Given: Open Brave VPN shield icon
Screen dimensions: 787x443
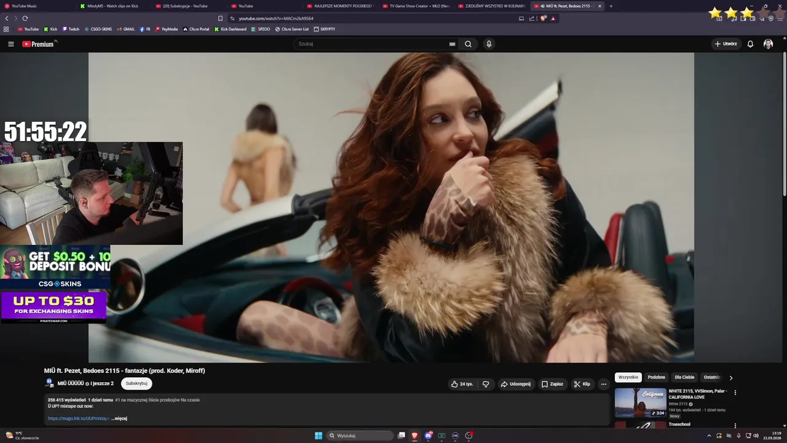Looking at the screenshot, I should click(x=771, y=18).
